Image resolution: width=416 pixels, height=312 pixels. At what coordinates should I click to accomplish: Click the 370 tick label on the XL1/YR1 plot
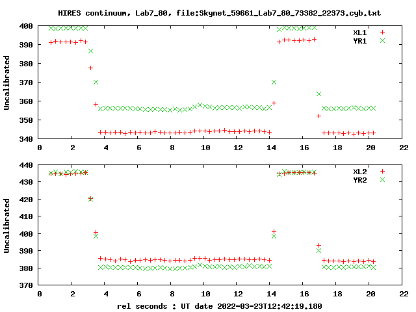[26, 83]
